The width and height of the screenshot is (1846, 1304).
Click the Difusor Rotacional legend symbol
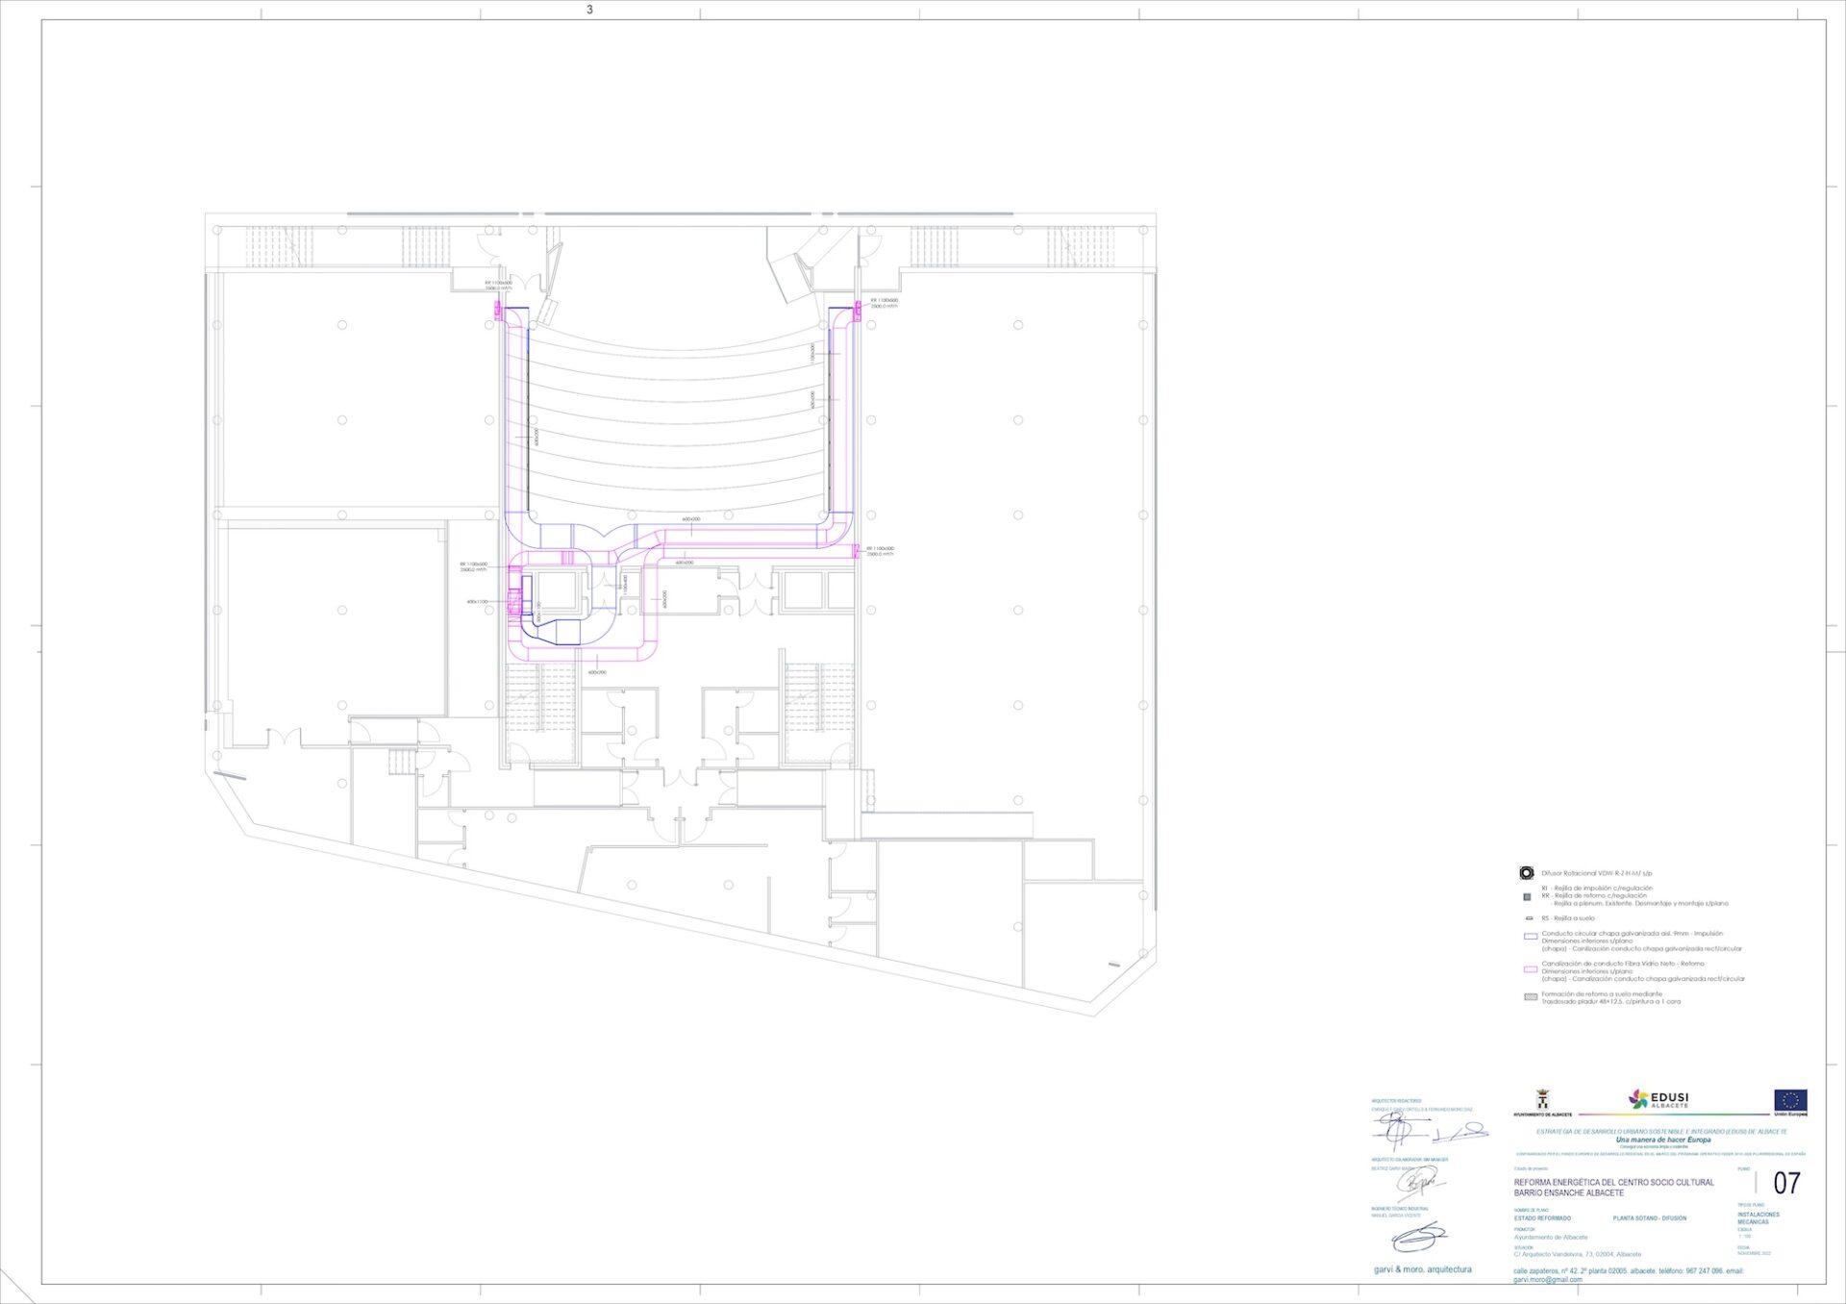[1526, 873]
